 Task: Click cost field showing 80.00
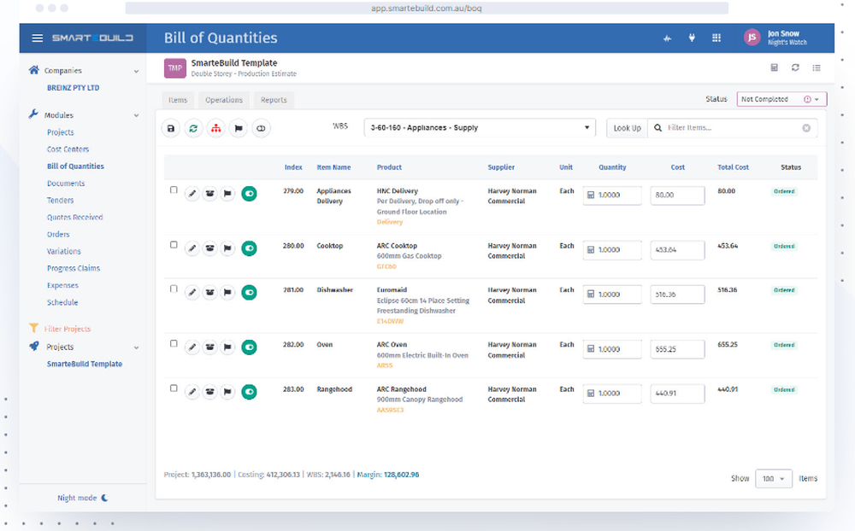pyautogui.click(x=677, y=195)
